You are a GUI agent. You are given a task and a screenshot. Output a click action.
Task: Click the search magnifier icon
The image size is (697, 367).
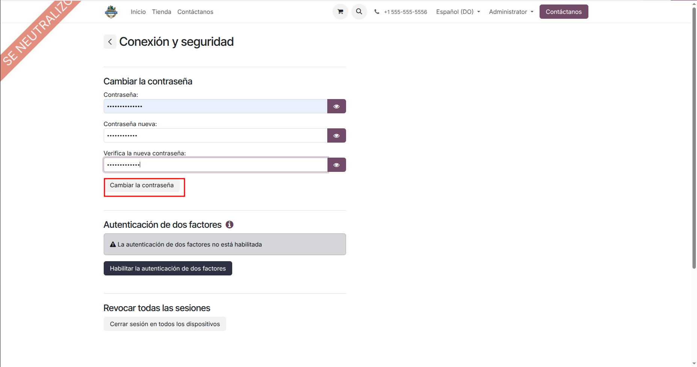pyautogui.click(x=359, y=12)
